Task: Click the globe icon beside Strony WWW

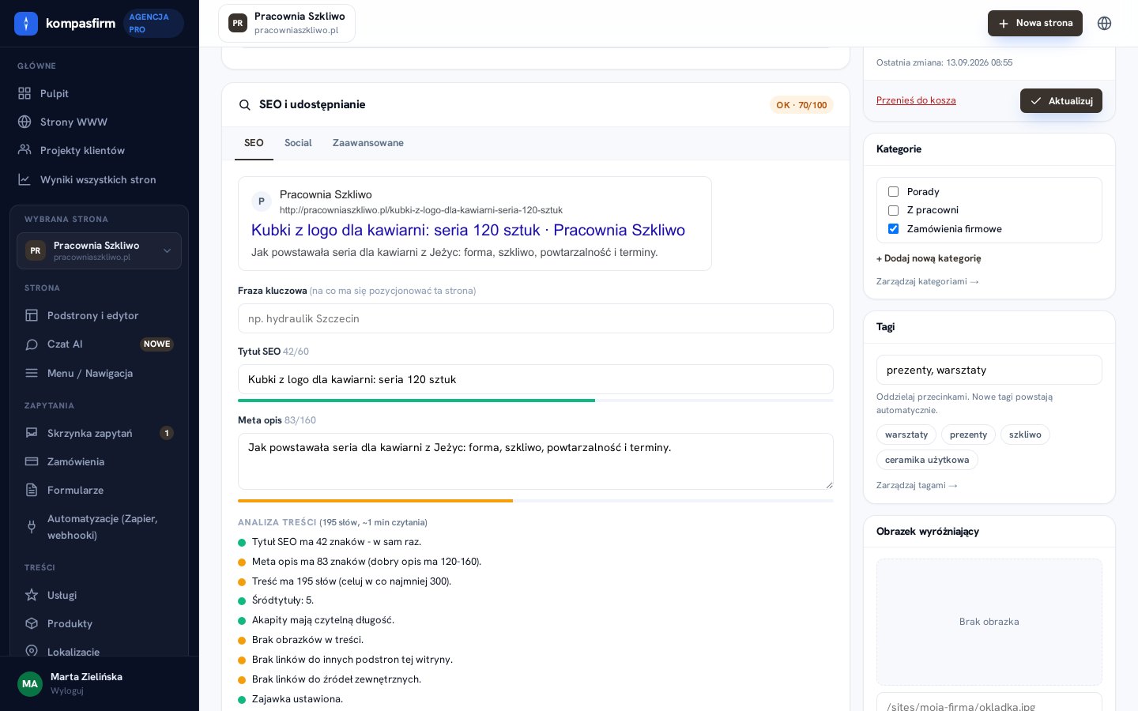Action: [24, 122]
